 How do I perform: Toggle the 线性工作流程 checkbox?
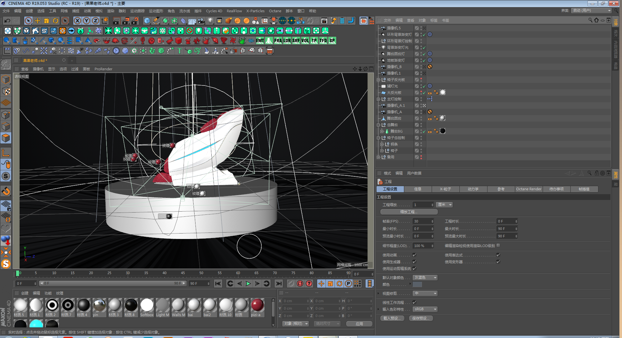point(414,303)
